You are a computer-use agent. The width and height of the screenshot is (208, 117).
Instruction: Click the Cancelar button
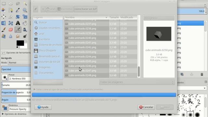click(146, 107)
